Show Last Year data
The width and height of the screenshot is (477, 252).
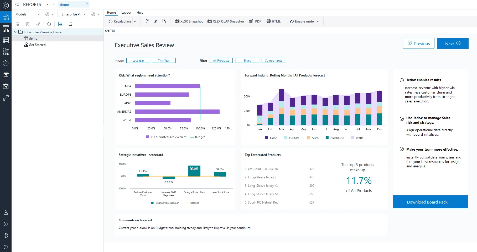(x=138, y=60)
